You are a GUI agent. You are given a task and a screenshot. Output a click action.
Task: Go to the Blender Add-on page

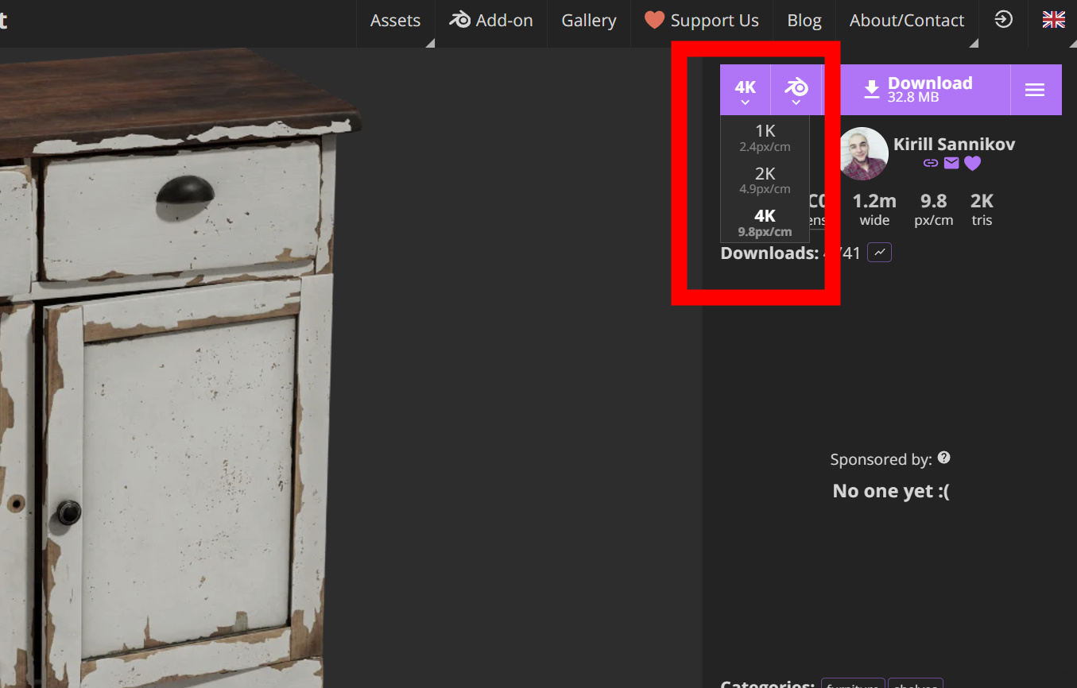tap(491, 21)
